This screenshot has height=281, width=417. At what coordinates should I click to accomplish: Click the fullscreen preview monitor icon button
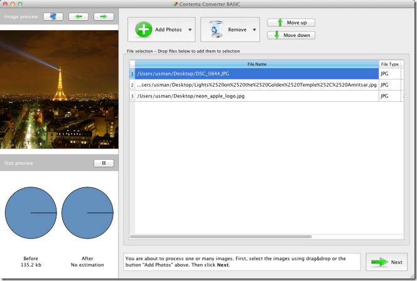coord(53,16)
